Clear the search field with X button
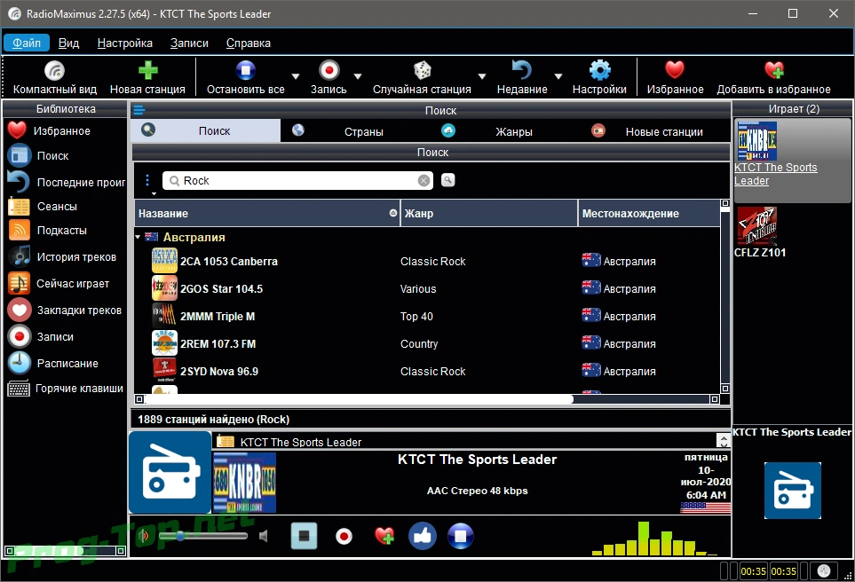This screenshot has width=855, height=582. 424,181
